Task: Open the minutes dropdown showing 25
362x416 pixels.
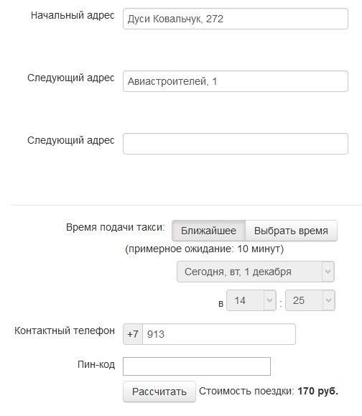Action: 310,300
